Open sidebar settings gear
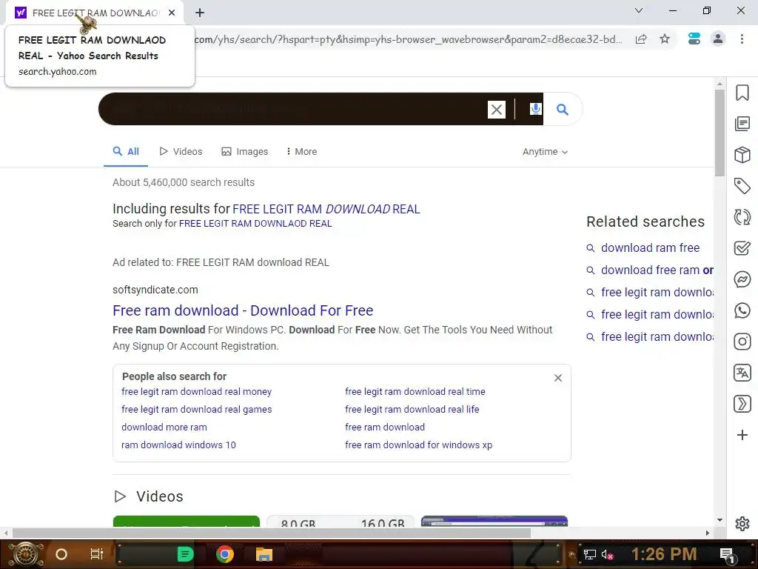The width and height of the screenshot is (758, 569). (x=742, y=524)
